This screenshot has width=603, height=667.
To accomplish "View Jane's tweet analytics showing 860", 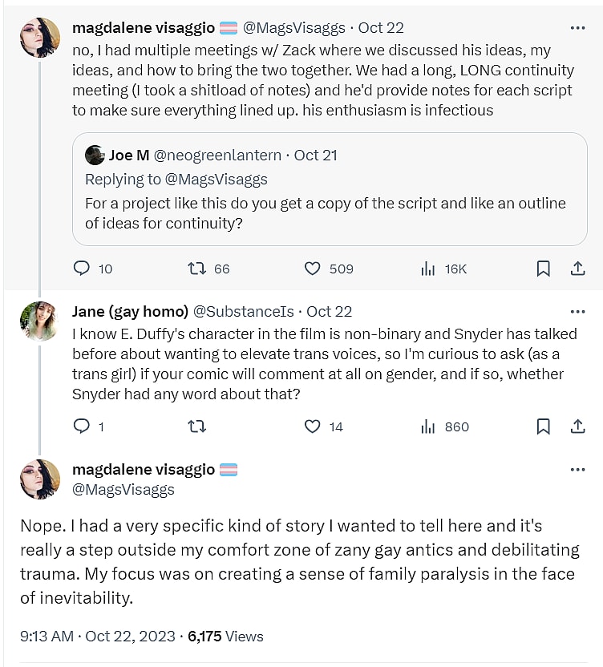I will [428, 426].
